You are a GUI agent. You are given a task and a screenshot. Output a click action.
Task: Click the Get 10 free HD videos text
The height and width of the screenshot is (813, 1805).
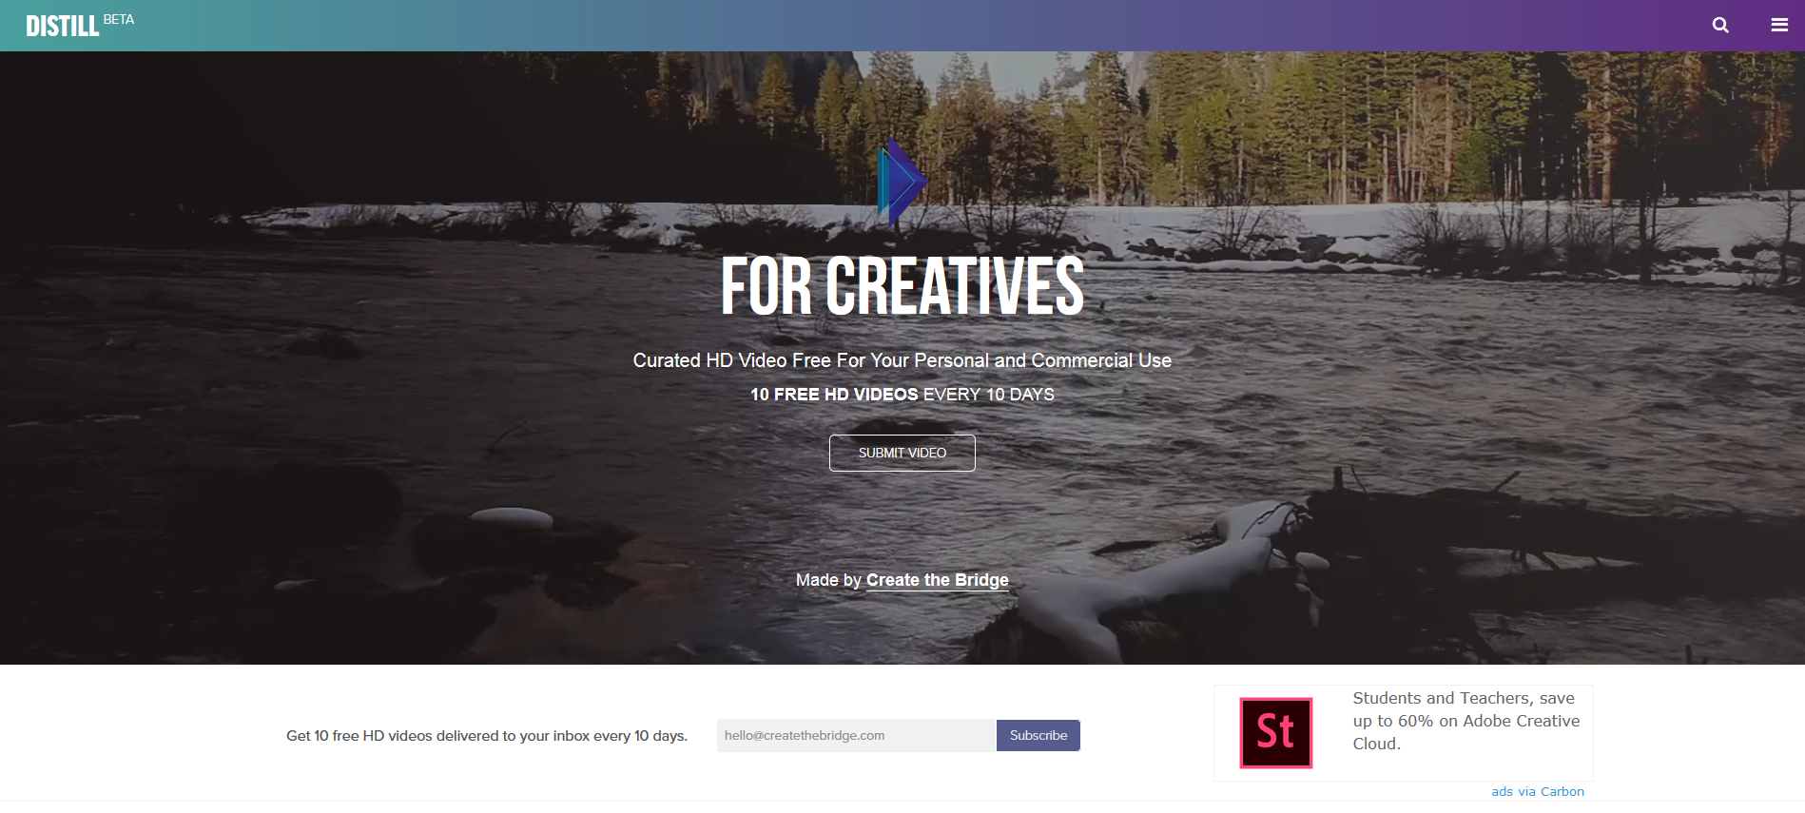[x=487, y=736]
